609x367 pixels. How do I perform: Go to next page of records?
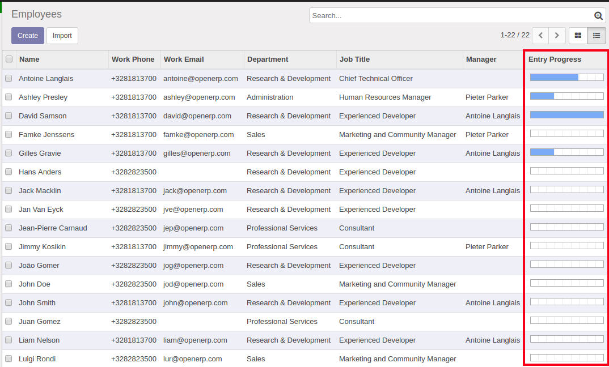[557, 35]
